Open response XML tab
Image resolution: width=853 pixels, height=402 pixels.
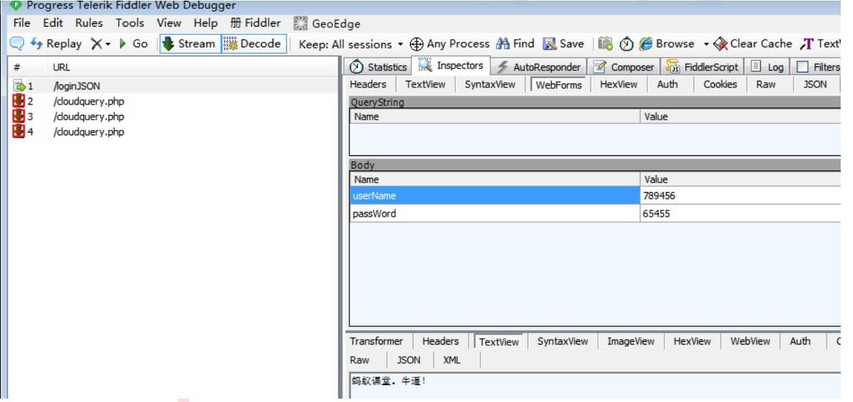click(x=452, y=360)
